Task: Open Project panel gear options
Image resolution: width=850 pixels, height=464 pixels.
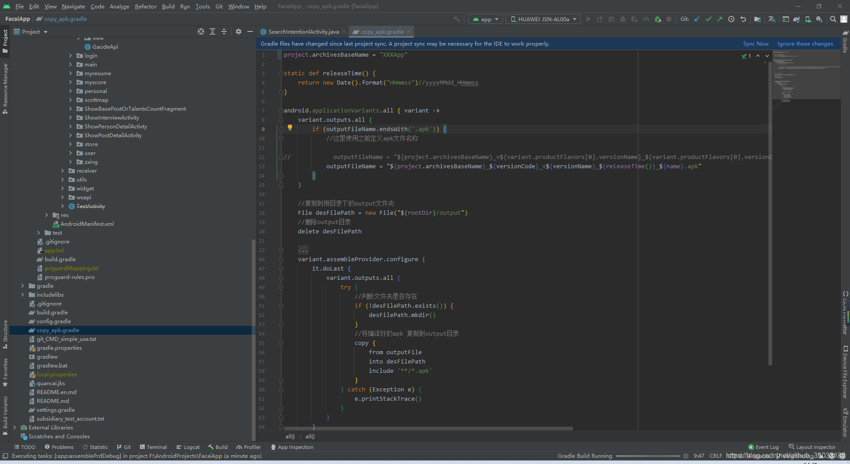Action: 239,31
